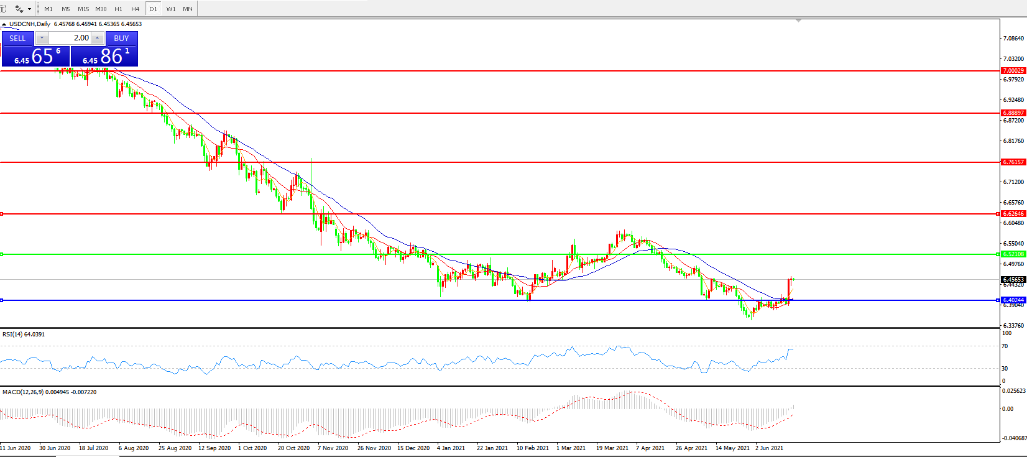This screenshot has width=1027, height=457.
Task: Select the MN monthly timeframe
Action: click(188, 9)
